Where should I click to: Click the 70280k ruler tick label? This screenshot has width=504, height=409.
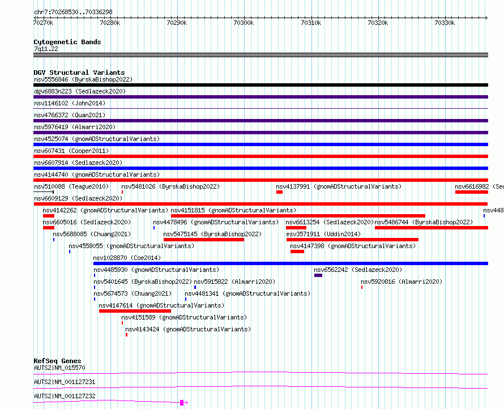pyautogui.click(x=110, y=23)
